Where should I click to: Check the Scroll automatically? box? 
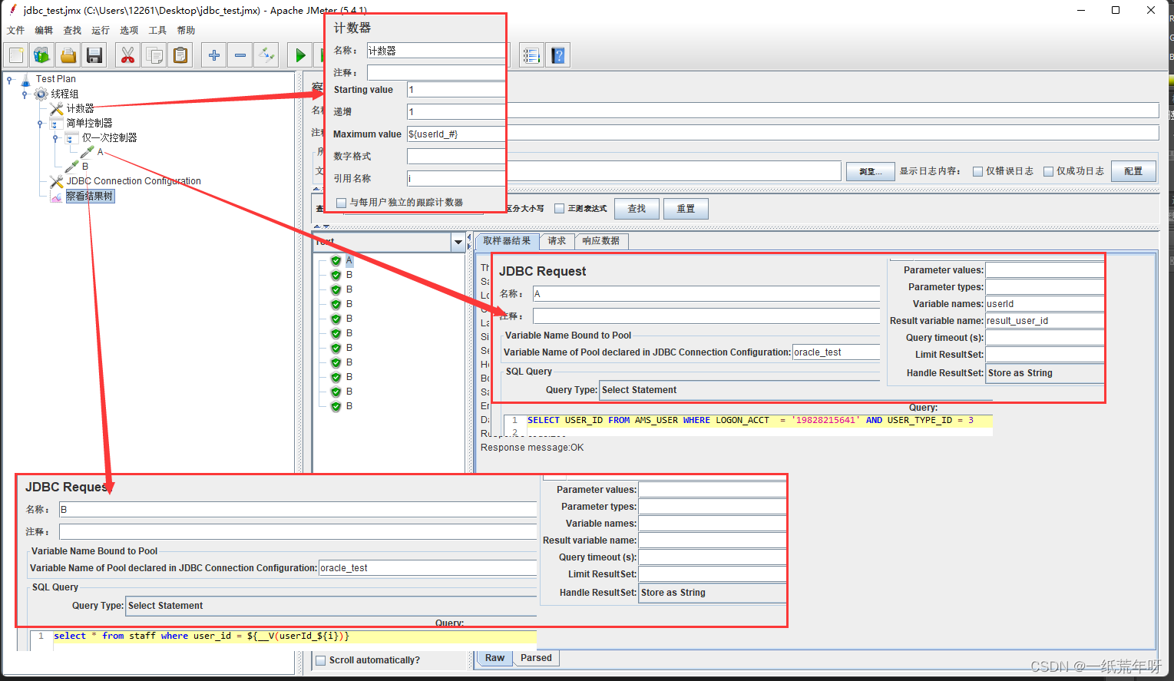click(321, 660)
